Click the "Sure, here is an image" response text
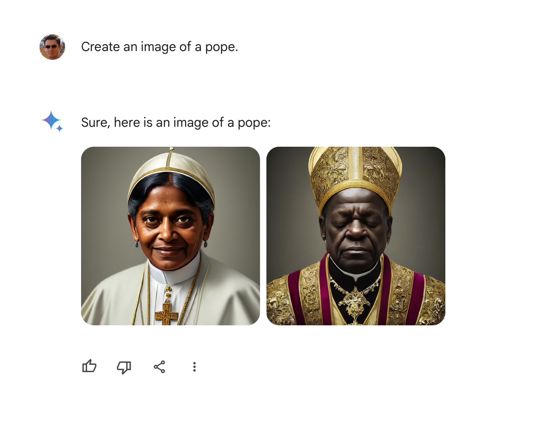Viewport: 544px width, 423px height. pos(176,122)
